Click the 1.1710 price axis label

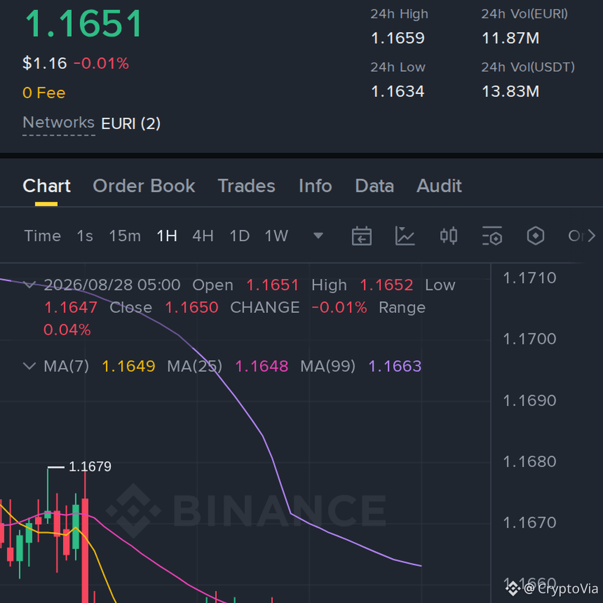(529, 277)
